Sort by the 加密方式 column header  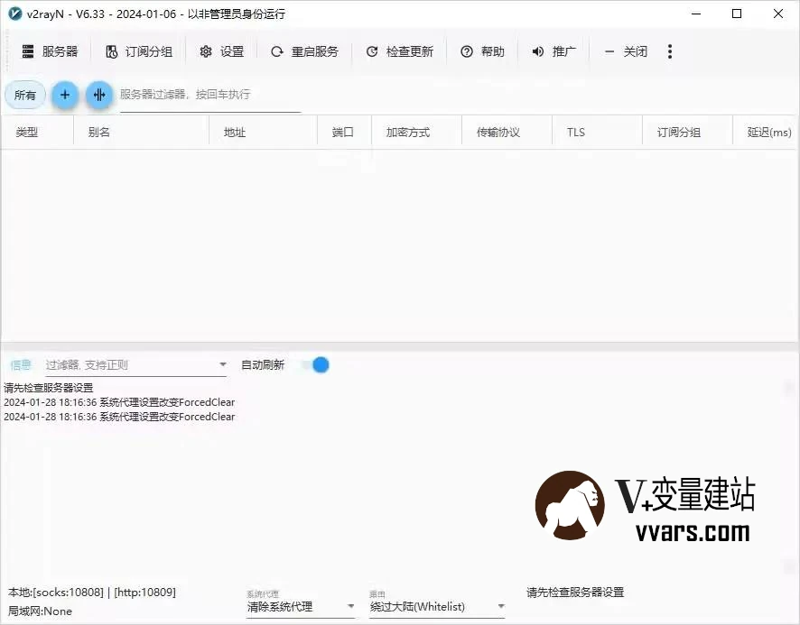417,133
